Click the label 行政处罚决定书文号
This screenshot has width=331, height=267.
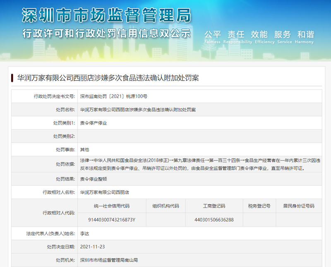pyautogui.click(x=55, y=96)
